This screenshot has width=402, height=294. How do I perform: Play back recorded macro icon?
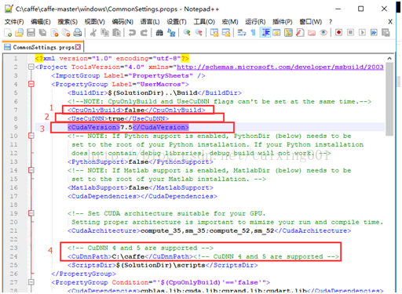click(362, 33)
